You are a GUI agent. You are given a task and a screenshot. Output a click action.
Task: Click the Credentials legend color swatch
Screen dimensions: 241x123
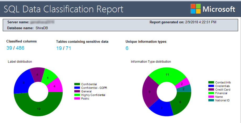pos(211,86)
